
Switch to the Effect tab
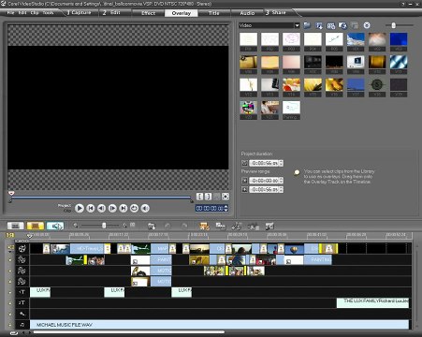148,13
